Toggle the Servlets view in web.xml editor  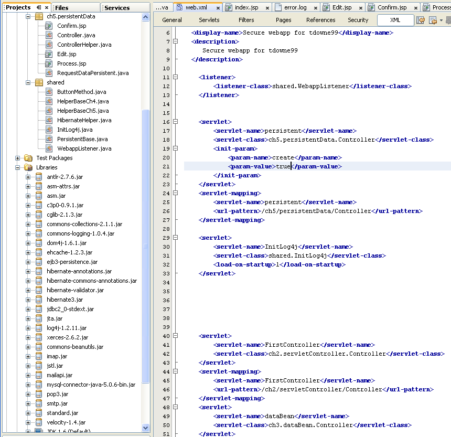[x=209, y=20]
